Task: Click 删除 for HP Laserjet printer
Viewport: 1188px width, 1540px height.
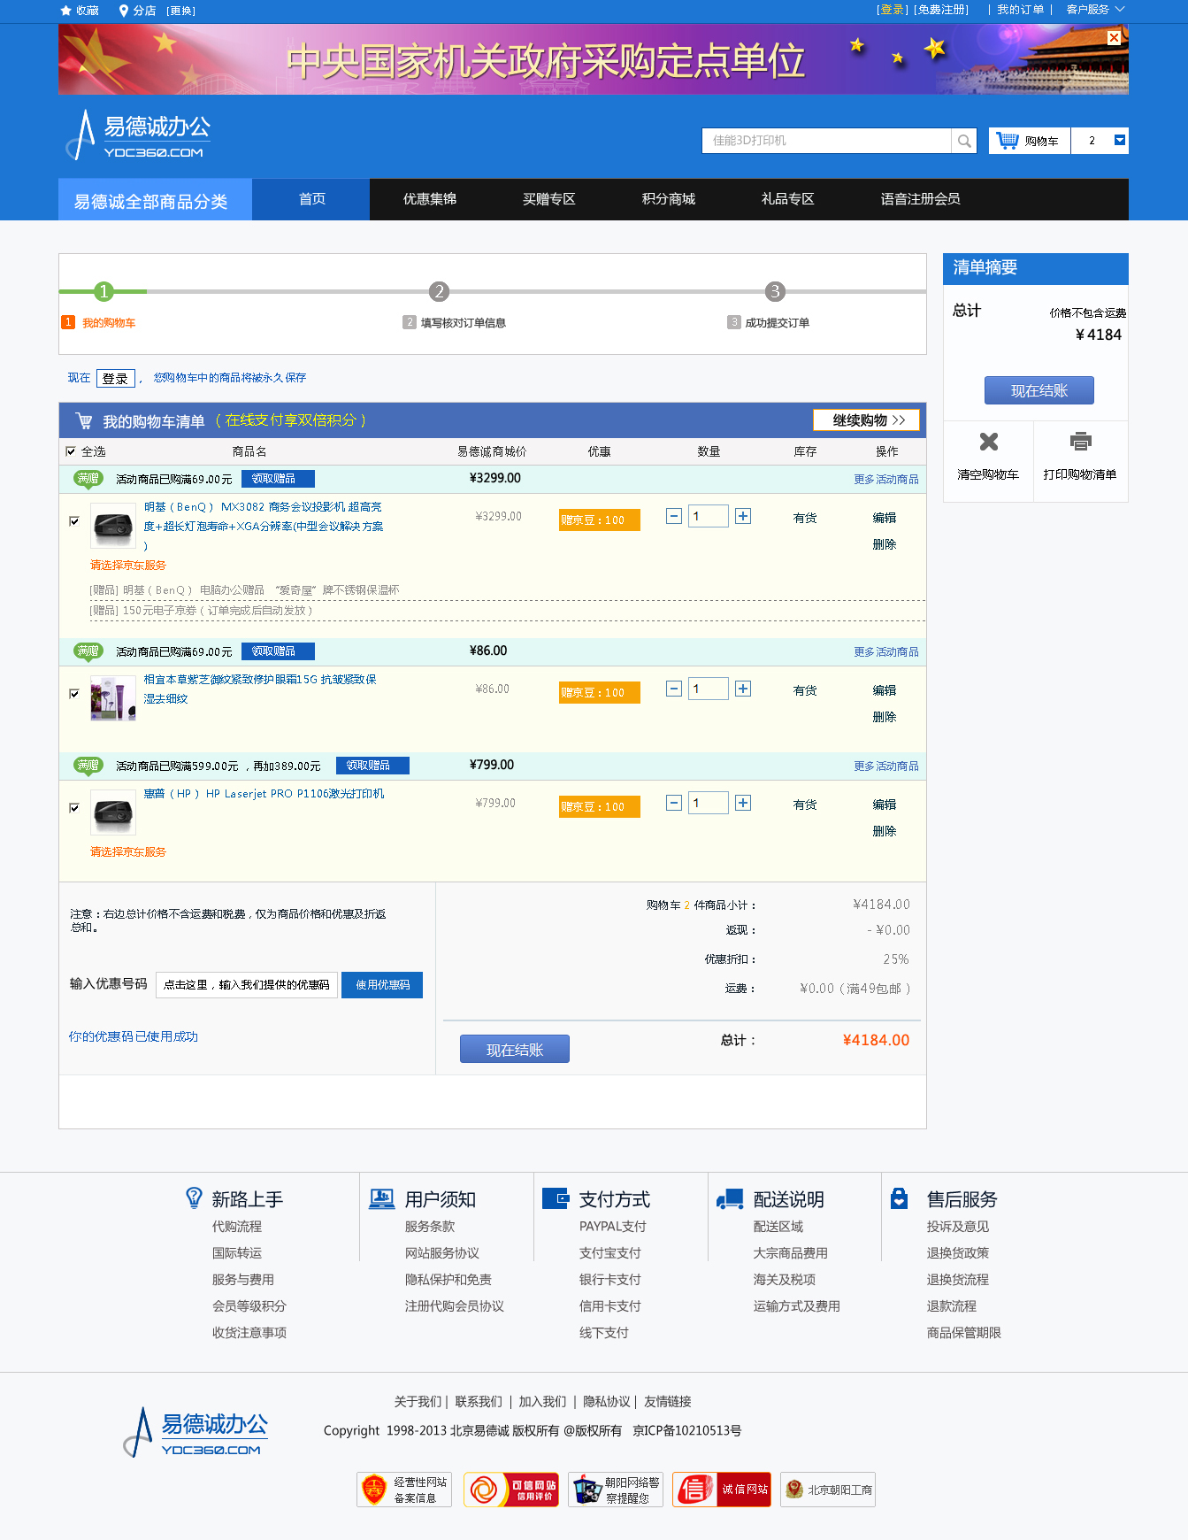Action: click(x=885, y=831)
